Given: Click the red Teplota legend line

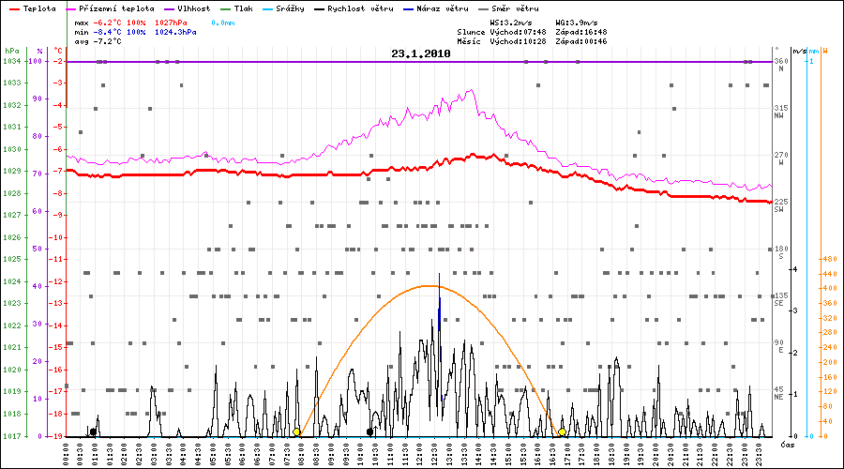Looking at the screenshot, I should click(x=13, y=8).
